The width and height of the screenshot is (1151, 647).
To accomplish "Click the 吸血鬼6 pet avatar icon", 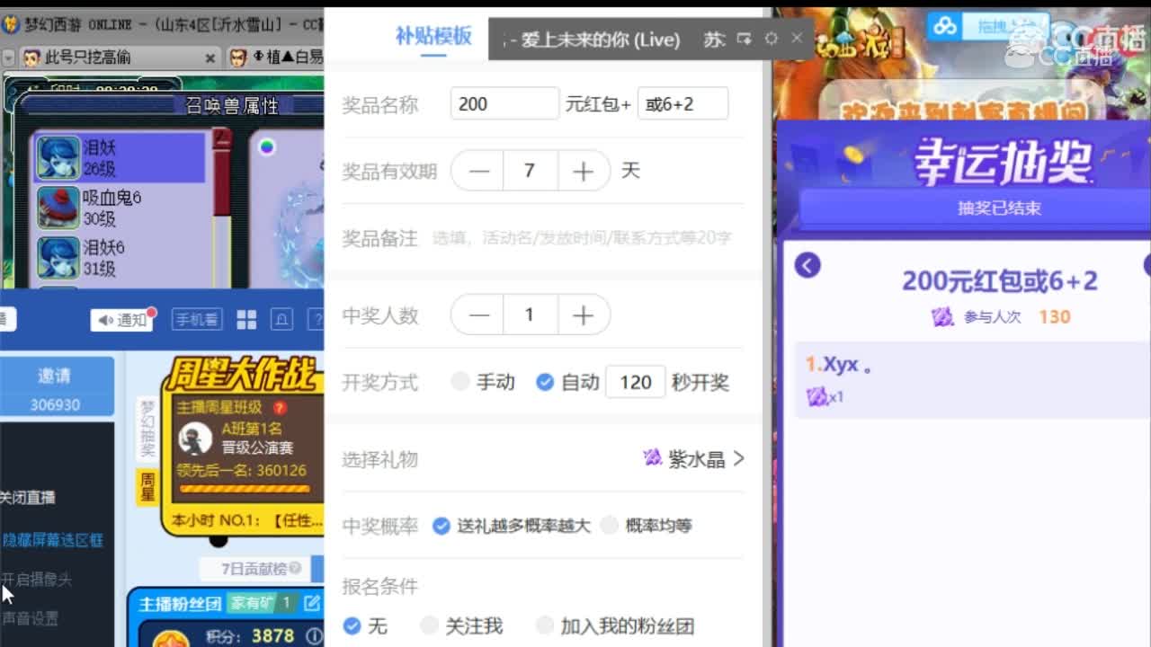I will tap(58, 208).
